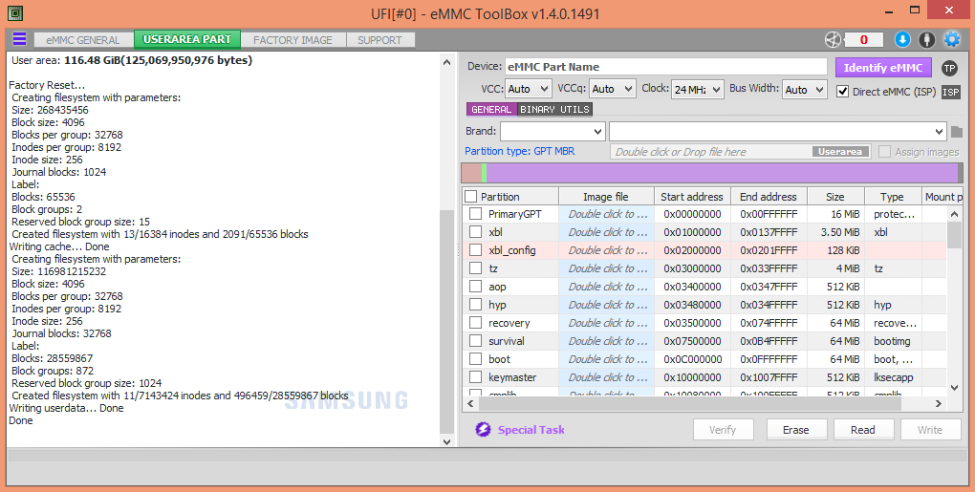Viewport: 975px width, 492px height.
Task: Click the pink segment in partition map bar
Action: (x=471, y=173)
